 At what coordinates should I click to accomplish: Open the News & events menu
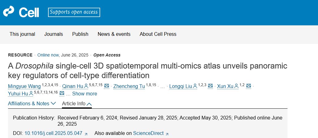(x=114, y=34)
